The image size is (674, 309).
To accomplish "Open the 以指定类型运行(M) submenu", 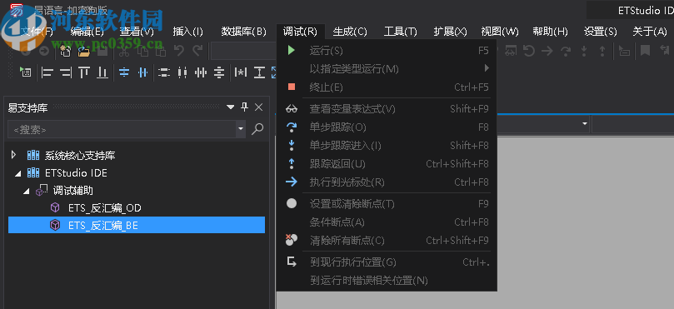I will pyautogui.click(x=387, y=69).
